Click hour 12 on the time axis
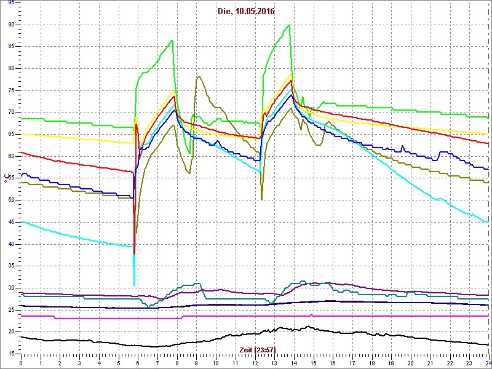The width and height of the screenshot is (492, 369). pyautogui.click(x=255, y=363)
